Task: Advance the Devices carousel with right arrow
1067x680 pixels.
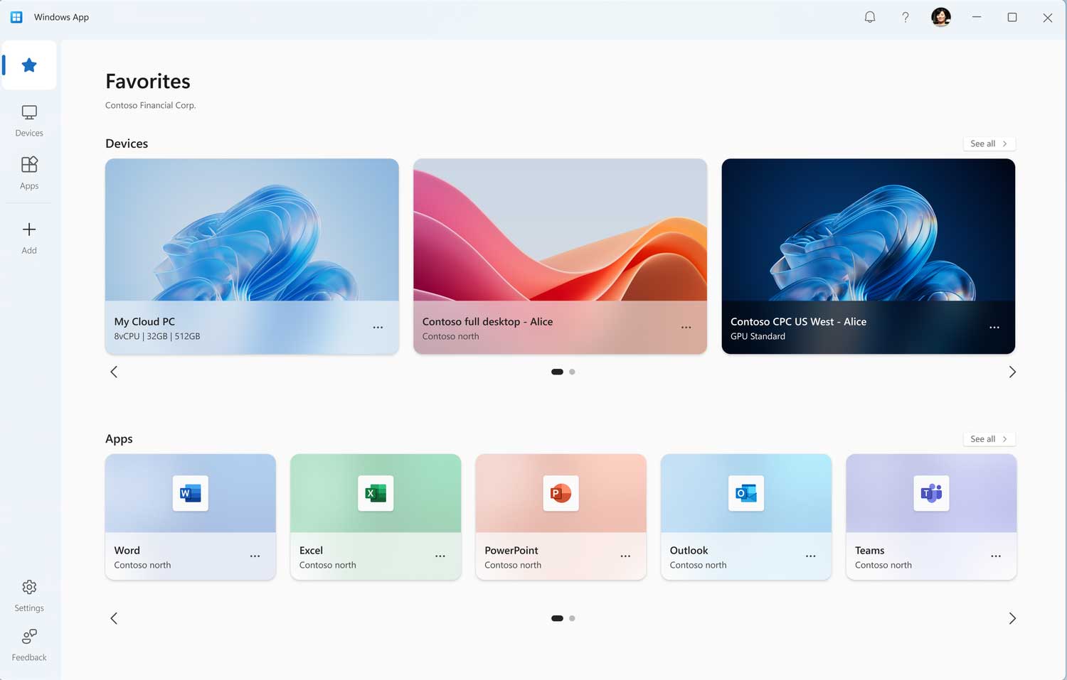Action: point(1012,372)
